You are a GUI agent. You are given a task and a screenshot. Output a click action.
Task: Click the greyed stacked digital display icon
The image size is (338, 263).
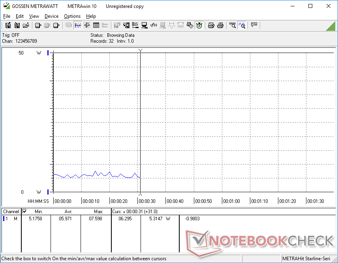(x=69, y=25)
